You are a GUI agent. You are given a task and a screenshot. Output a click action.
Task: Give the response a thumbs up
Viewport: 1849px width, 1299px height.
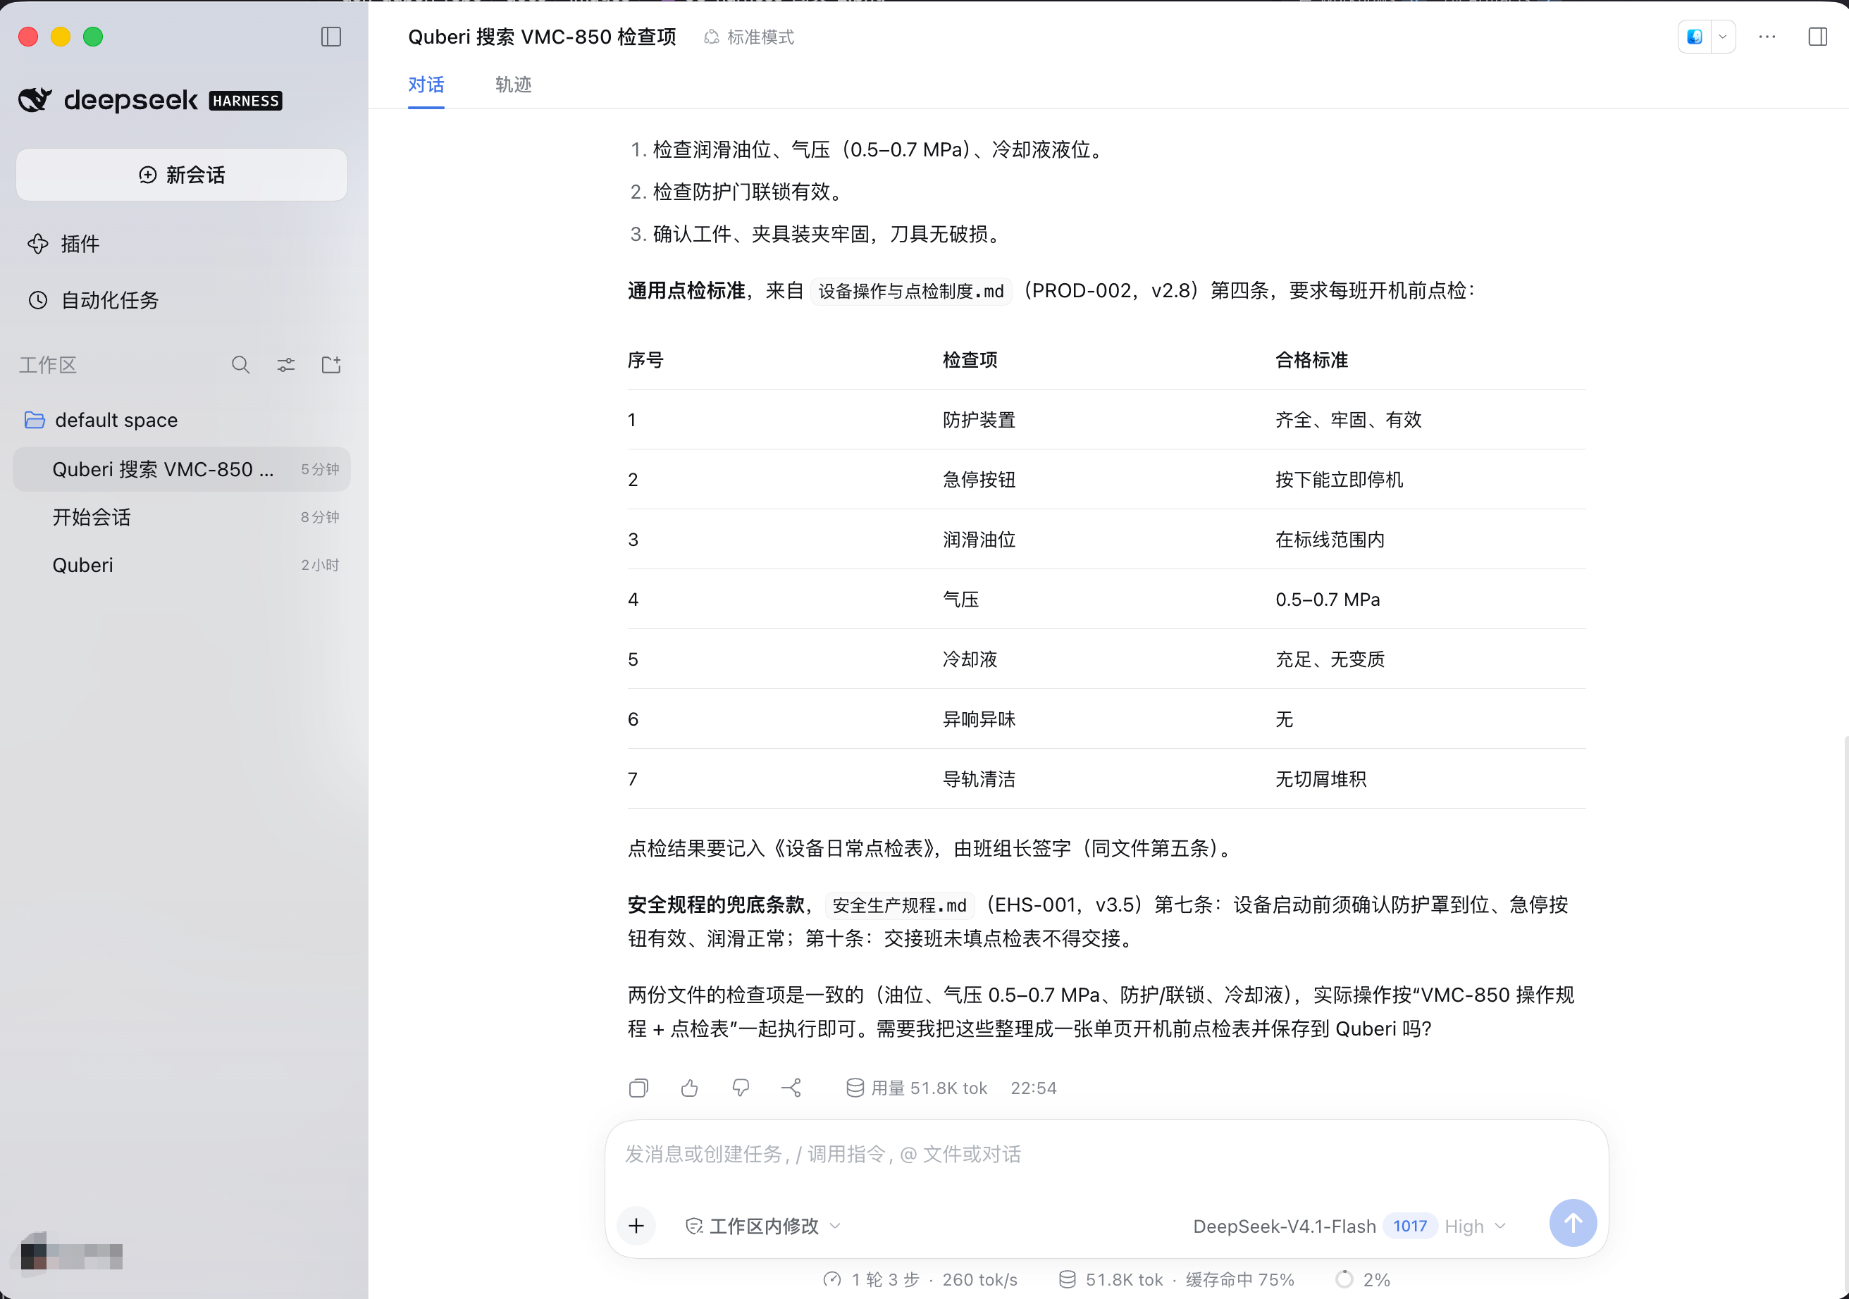pos(689,1088)
